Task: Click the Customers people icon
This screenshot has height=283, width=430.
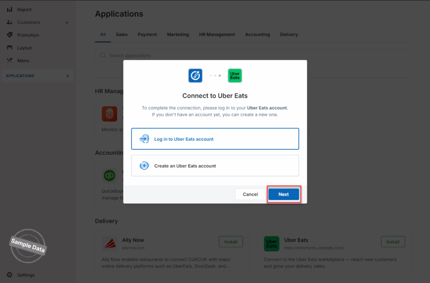Action: (x=10, y=22)
